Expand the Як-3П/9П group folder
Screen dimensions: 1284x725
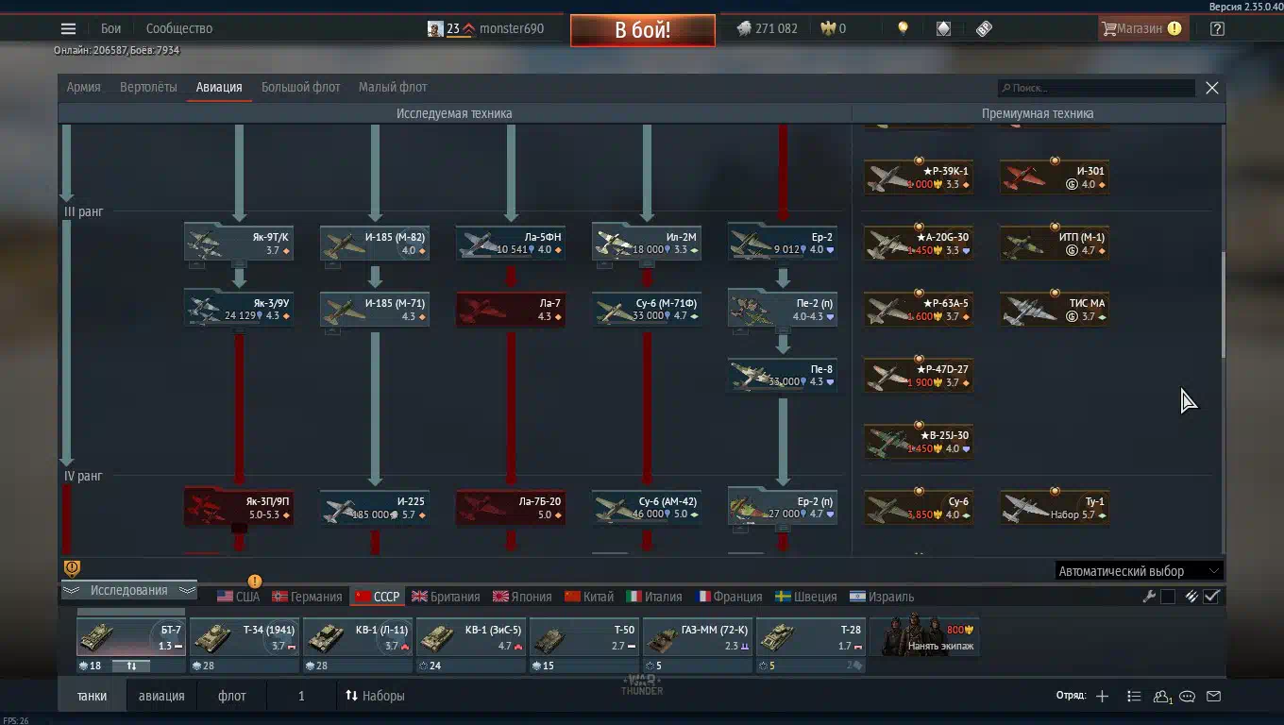pos(239,529)
